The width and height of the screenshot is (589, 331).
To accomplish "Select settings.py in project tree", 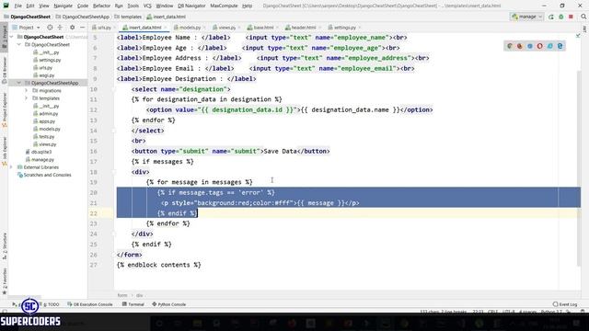I will [50, 60].
